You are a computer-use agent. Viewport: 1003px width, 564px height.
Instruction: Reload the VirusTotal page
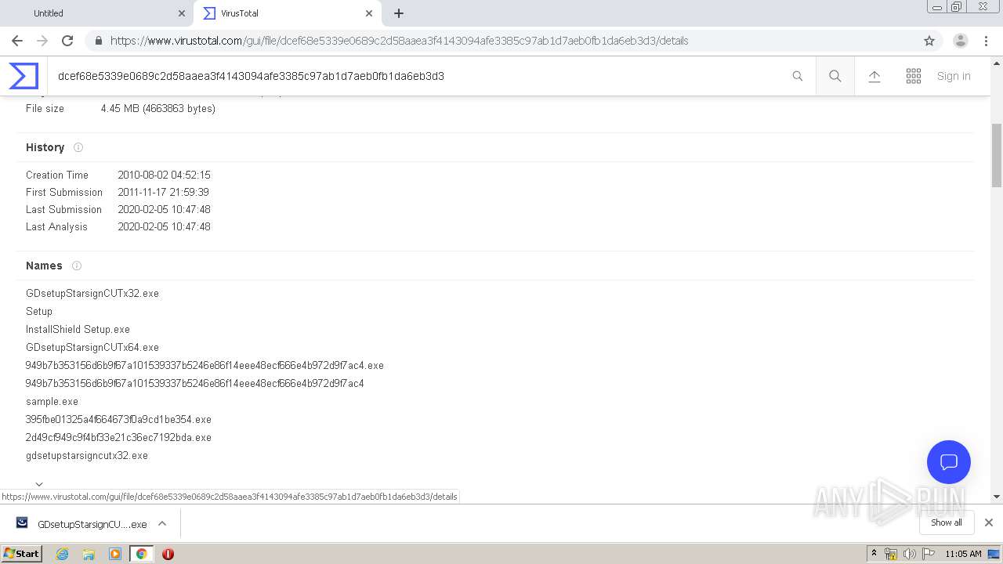click(x=67, y=41)
